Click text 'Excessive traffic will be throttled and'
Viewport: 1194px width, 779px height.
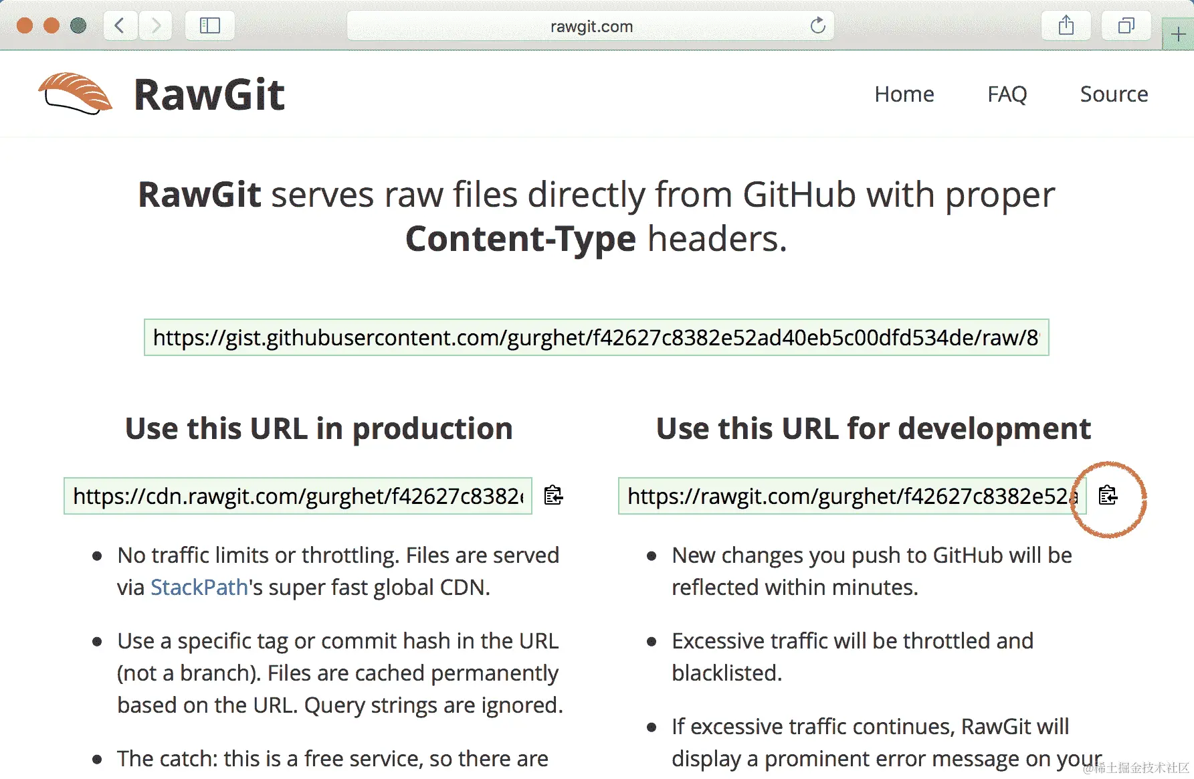point(852,641)
